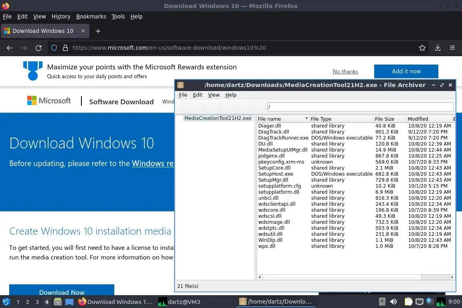The image size is (462, 308).
Task: Click the Add it now button
Action: (406, 71)
